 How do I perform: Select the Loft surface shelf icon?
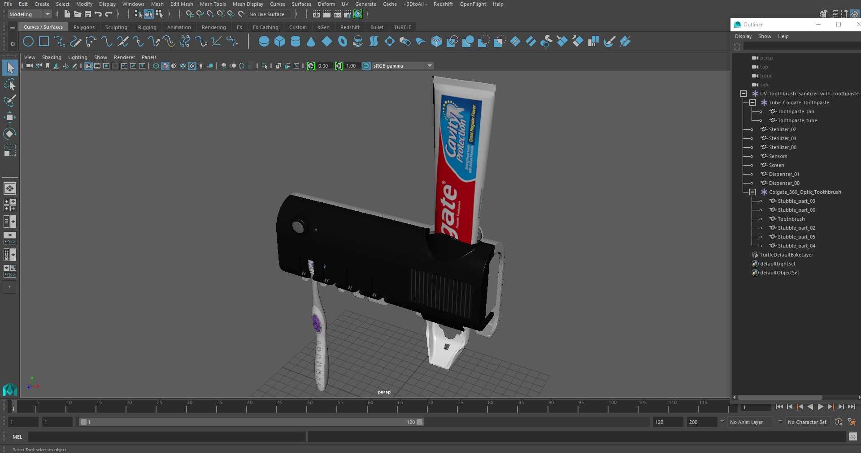374,42
